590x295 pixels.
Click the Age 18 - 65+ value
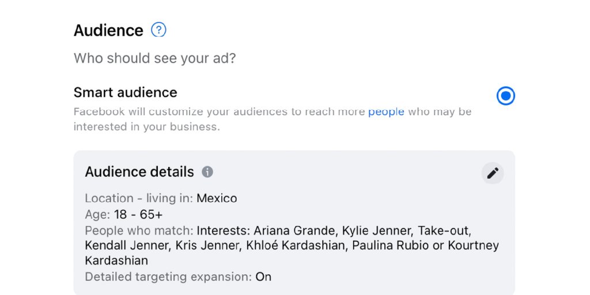(x=138, y=214)
